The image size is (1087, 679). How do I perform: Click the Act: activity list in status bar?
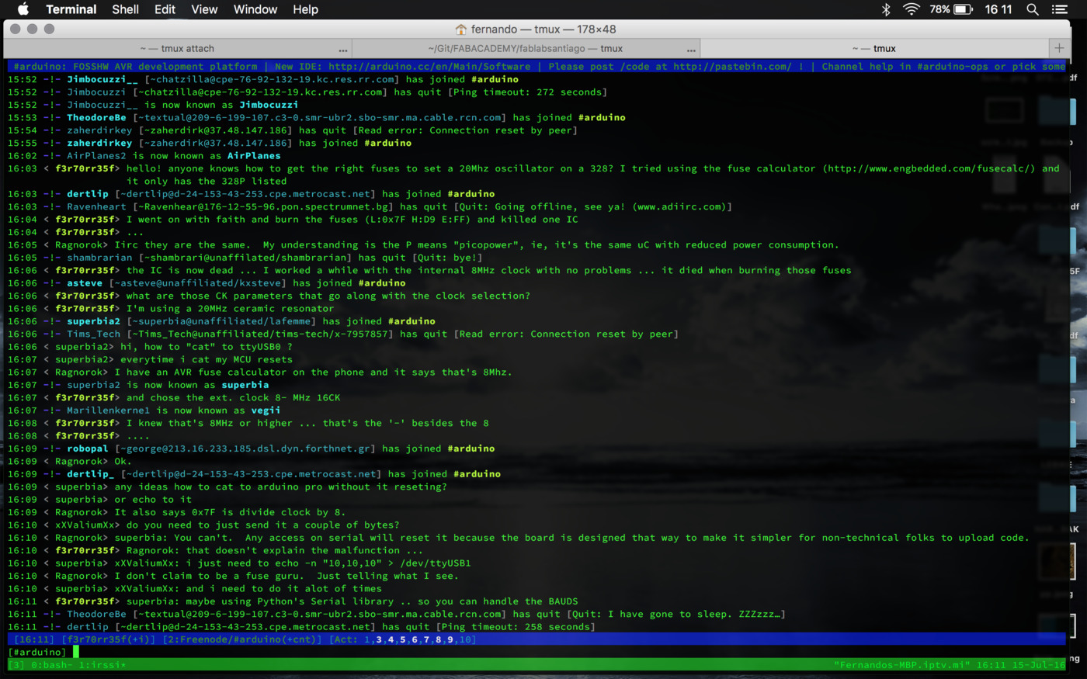click(403, 639)
